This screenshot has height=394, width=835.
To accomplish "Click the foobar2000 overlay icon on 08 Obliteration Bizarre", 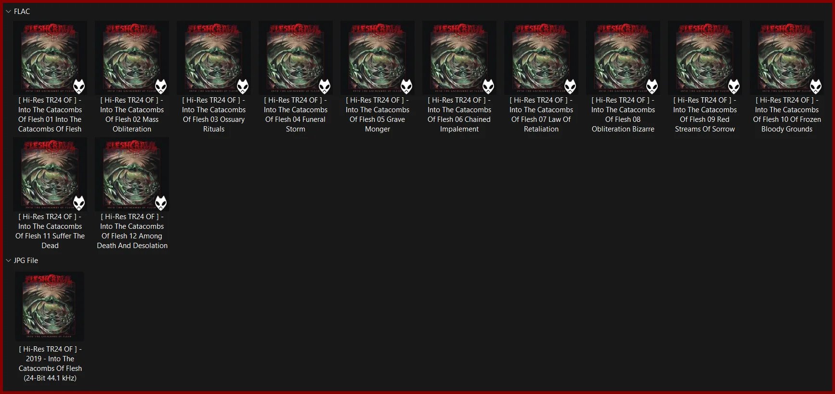I will pyautogui.click(x=652, y=86).
